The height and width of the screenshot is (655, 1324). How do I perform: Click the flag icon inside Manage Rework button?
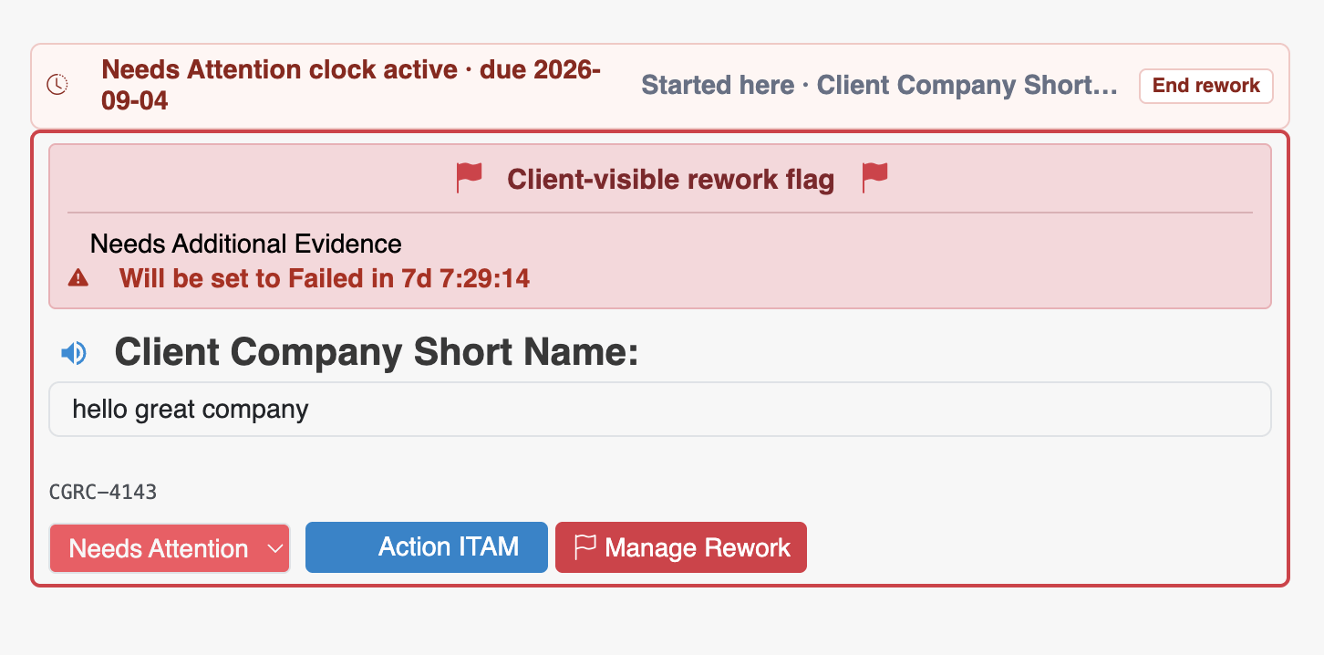[584, 547]
